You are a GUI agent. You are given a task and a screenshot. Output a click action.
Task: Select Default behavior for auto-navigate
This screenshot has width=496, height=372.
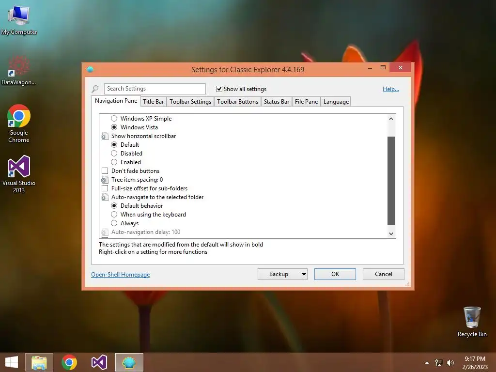click(x=114, y=205)
